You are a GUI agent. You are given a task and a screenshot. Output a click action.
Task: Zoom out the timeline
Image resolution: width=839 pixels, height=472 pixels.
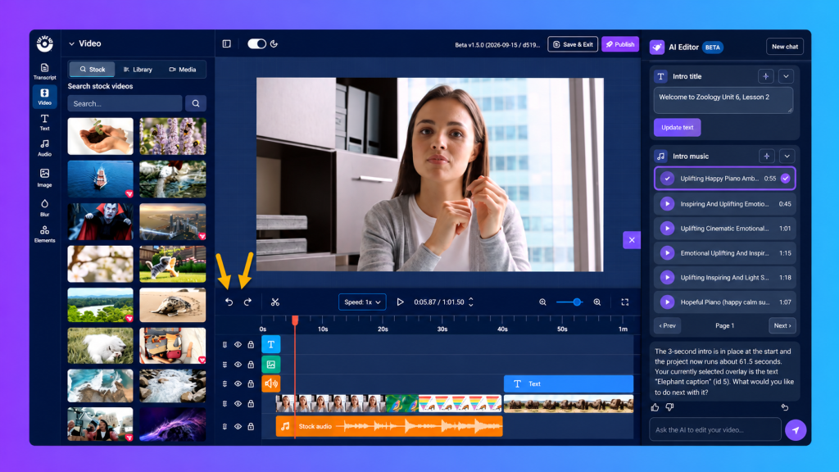click(542, 302)
